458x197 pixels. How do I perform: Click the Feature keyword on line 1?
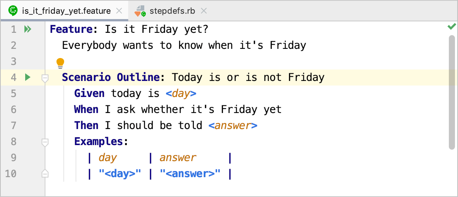[x=71, y=29]
